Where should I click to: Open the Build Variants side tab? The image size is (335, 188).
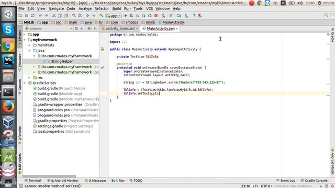pyautogui.click(x=20, y=163)
